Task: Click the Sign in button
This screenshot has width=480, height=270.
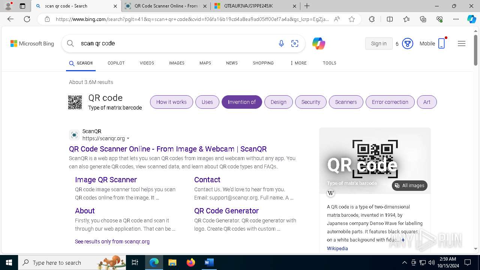Action: click(x=379, y=43)
